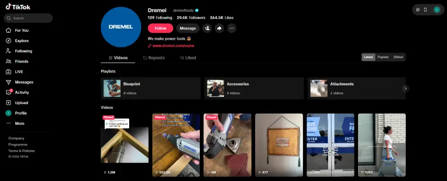Open the Following feed

[19, 51]
